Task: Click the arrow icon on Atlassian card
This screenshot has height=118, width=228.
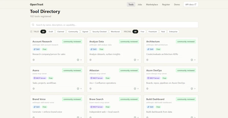Action: (x=138, y=88)
